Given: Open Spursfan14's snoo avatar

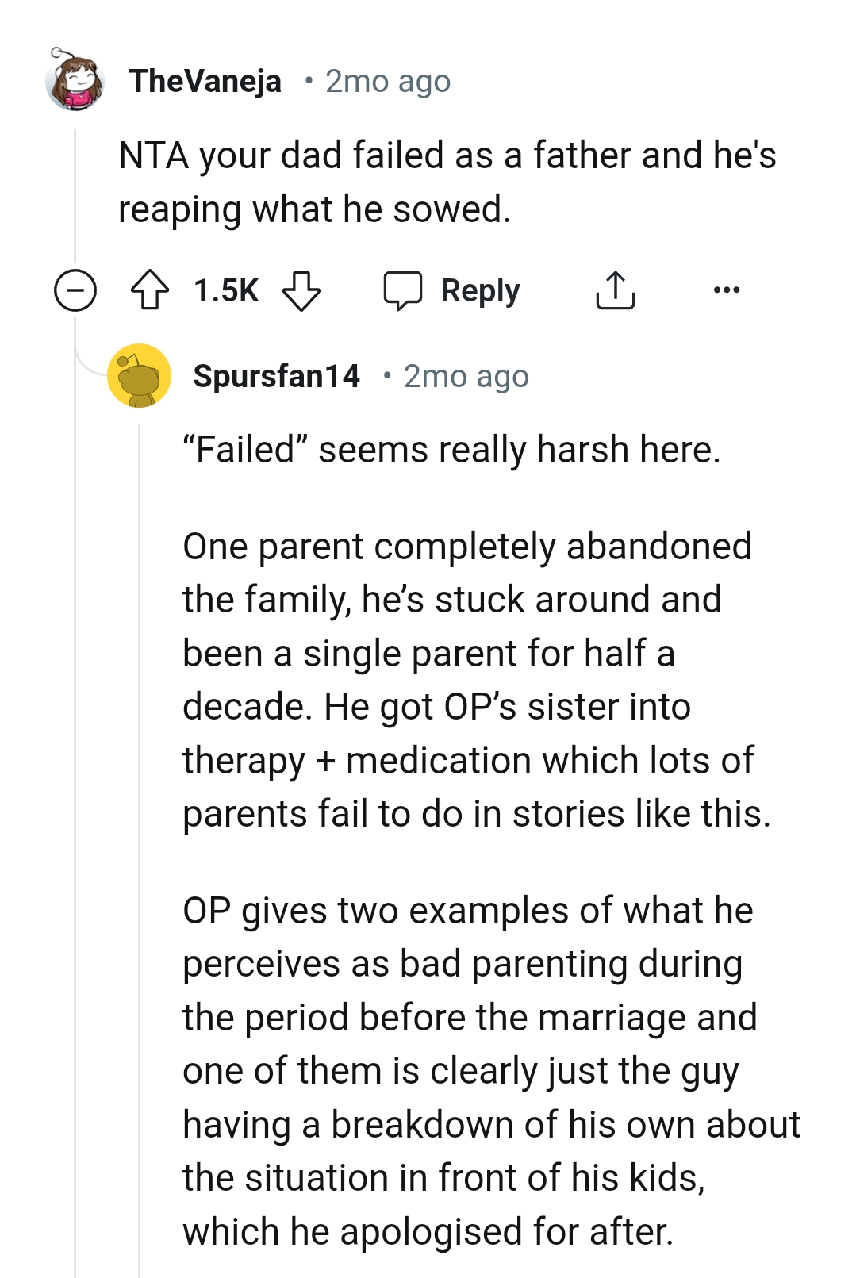Looking at the screenshot, I should [139, 376].
